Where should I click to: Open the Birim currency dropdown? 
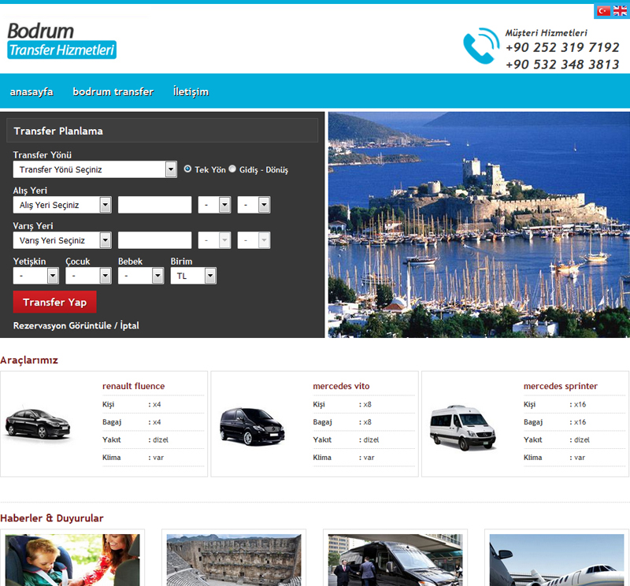[x=193, y=276]
